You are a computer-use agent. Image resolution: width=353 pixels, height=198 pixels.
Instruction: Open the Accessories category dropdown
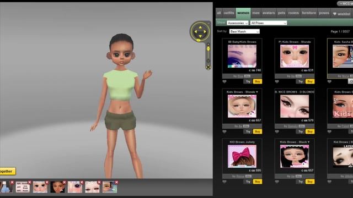click(238, 23)
